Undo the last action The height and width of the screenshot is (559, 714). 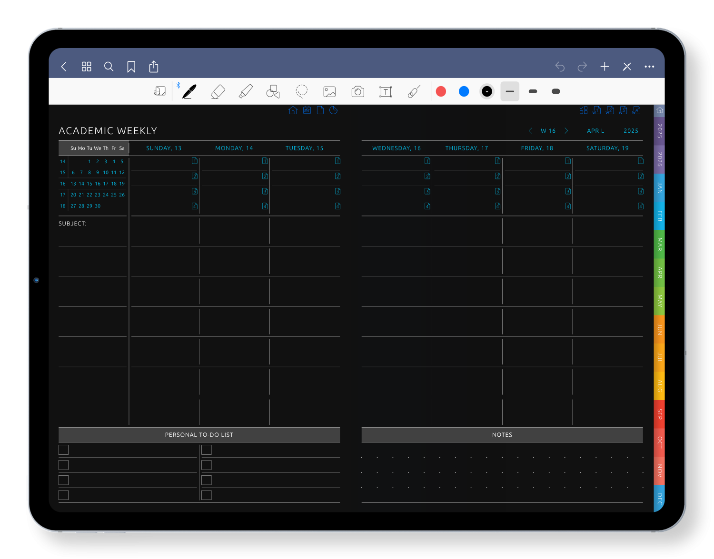pyautogui.click(x=560, y=67)
